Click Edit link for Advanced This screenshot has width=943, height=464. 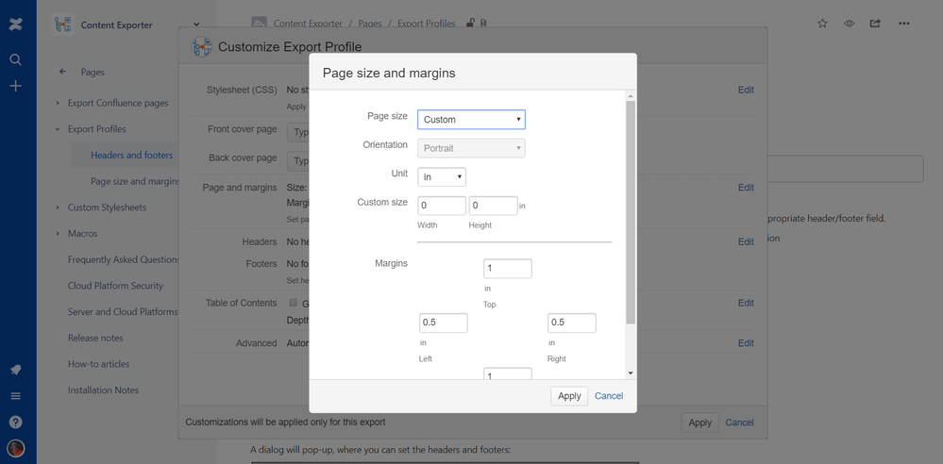point(746,343)
